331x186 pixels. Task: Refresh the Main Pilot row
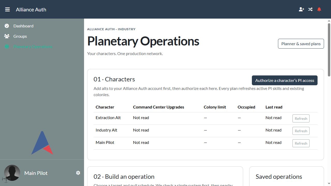301,143
